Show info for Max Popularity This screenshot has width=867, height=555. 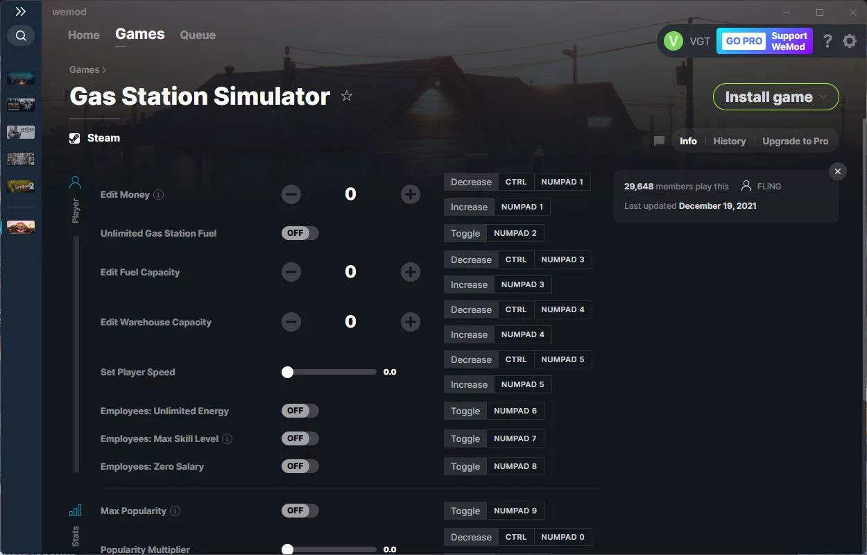point(175,511)
